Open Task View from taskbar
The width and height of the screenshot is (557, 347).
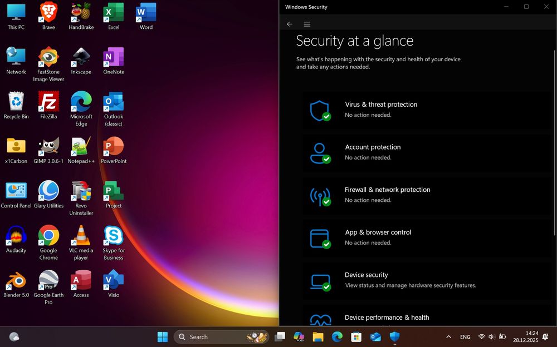(280, 336)
